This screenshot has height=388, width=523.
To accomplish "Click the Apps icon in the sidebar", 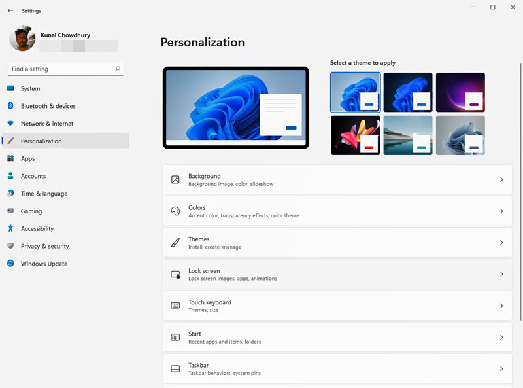I will 10,158.
